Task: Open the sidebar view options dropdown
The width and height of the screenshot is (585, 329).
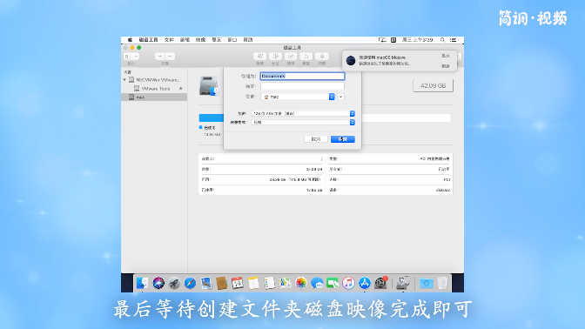Action: click(x=131, y=57)
